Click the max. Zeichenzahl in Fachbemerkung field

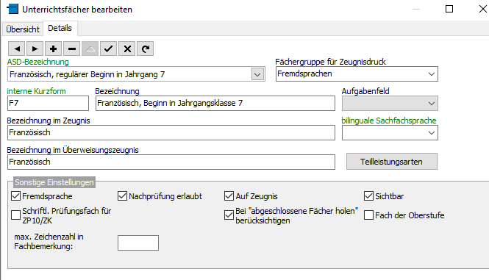point(138,243)
